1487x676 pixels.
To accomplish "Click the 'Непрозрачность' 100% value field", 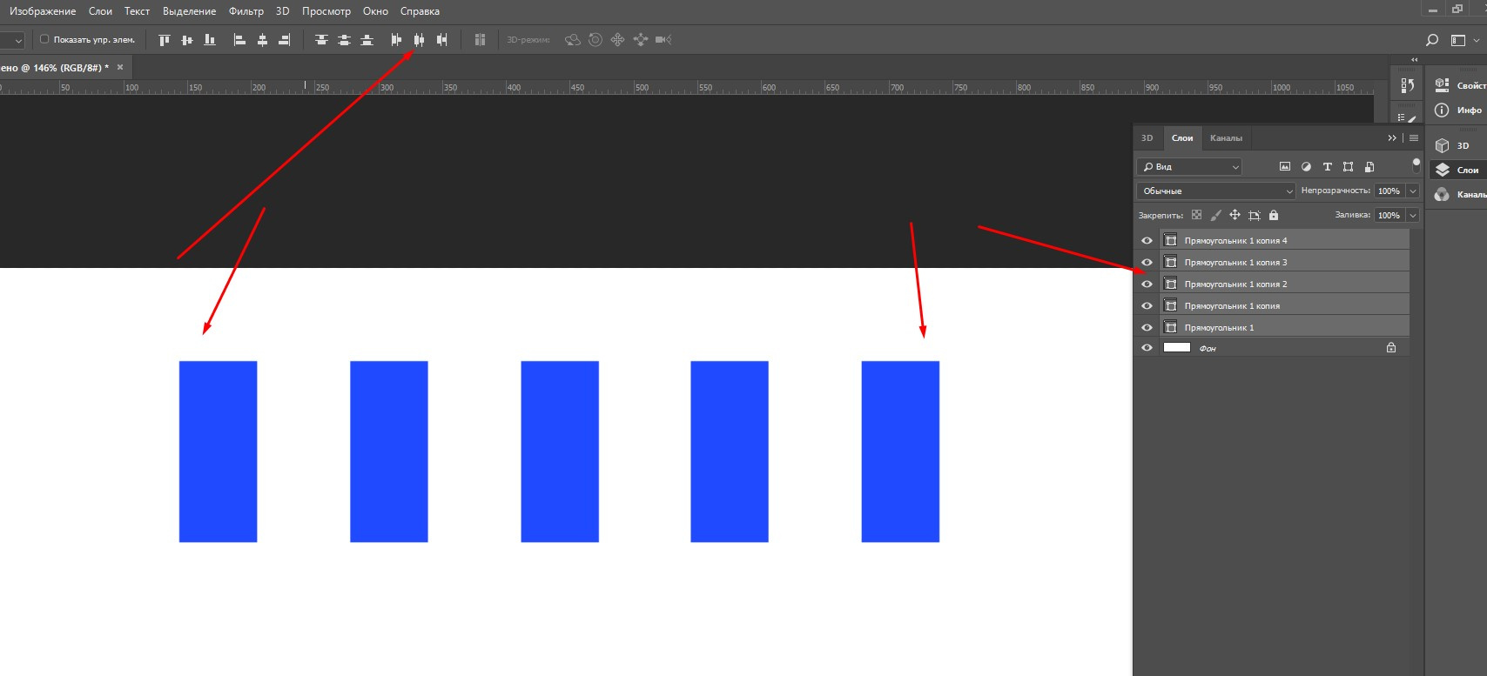I will click(x=1389, y=191).
